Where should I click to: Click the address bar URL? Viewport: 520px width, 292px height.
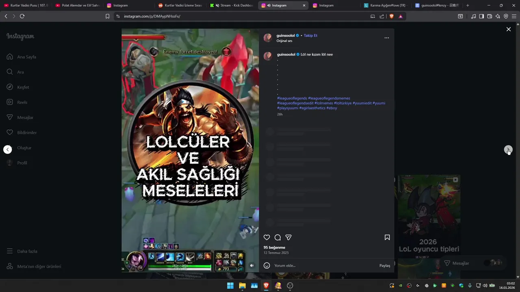point(152,16)
